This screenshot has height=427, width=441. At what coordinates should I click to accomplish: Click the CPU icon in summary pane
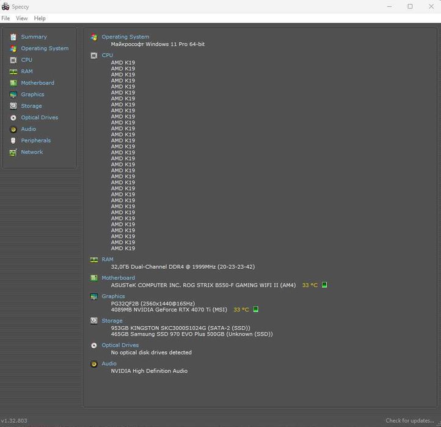[94, 56]
